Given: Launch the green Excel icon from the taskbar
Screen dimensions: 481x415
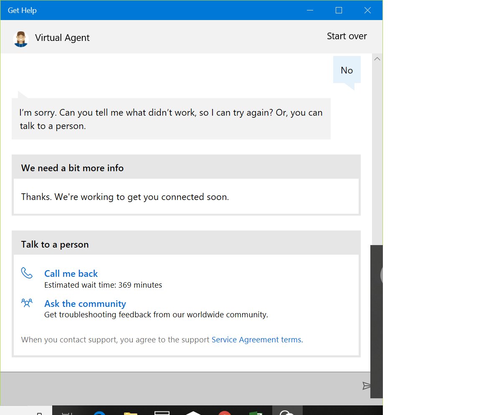Looking at the screenshot, I should (256, 413).
